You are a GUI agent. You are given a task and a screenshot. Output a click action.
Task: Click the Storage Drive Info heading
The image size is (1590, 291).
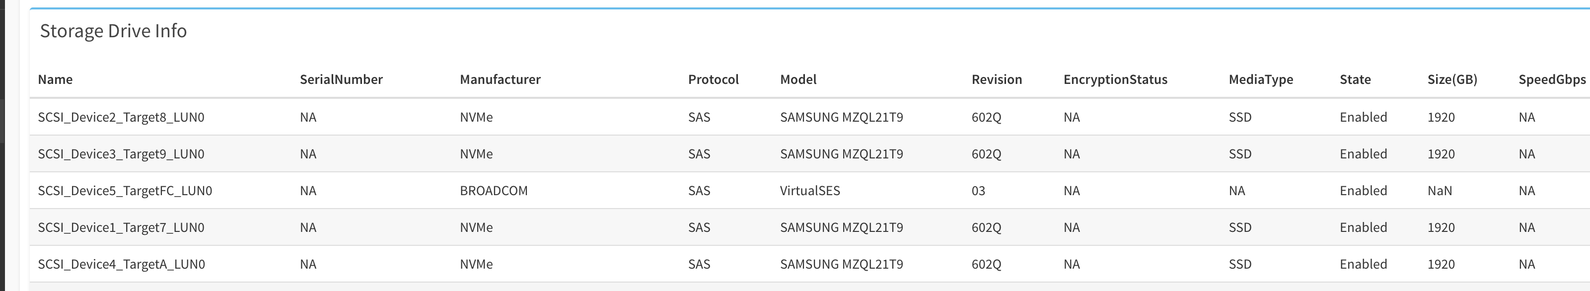click(x=113, y=31)
